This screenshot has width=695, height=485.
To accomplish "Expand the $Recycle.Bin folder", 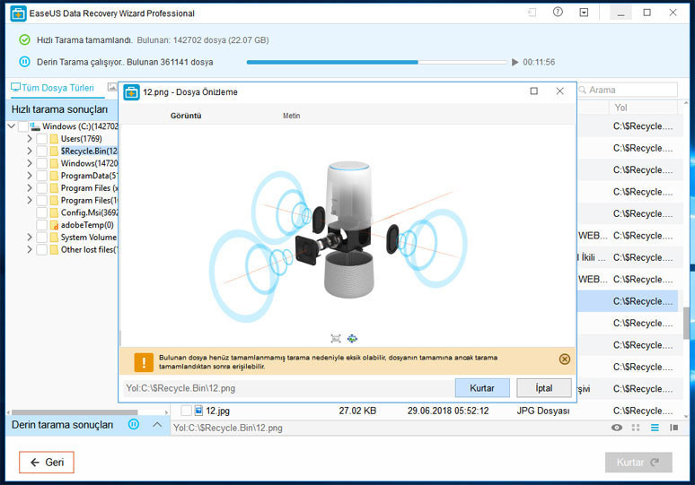I will [x=30, y=152].
